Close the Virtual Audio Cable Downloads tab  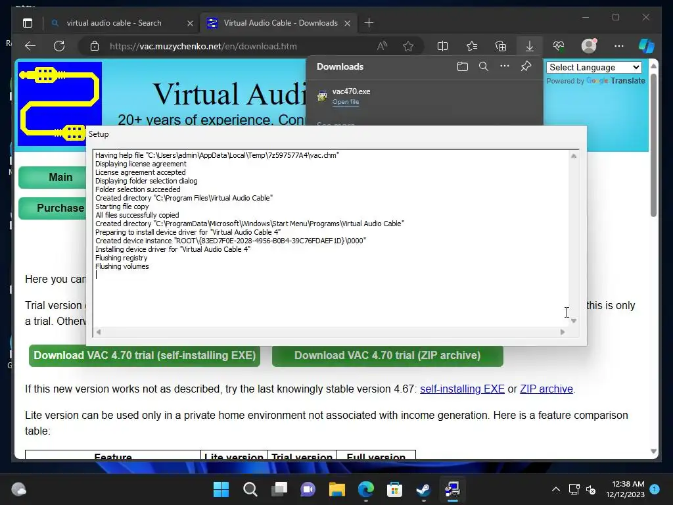coord(347,23)
